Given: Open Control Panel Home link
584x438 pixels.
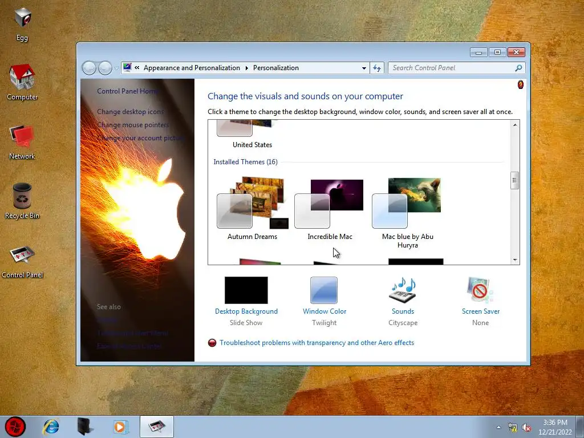Looking at the screenshot, I should coord(127,91).
